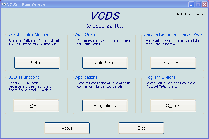Open the OBD-II functions button
Image resolution: width=209 pixels, height=139 pixels.
36,105
